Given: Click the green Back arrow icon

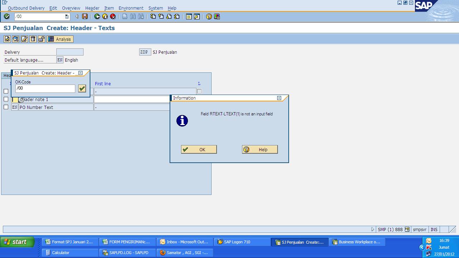Looking at the screenshot, I should (97, 16).
